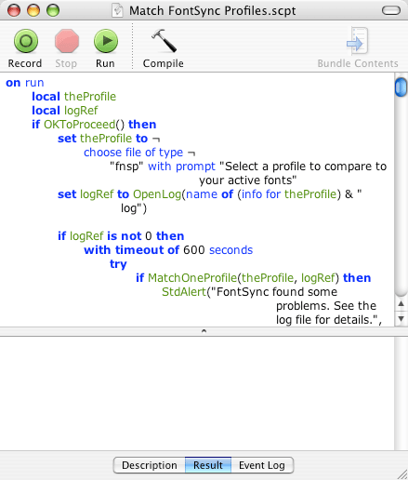Click the scroll down arrow of script pane
Screen dimensions: 408x480
pyautogui.click(x=401, y=318)
